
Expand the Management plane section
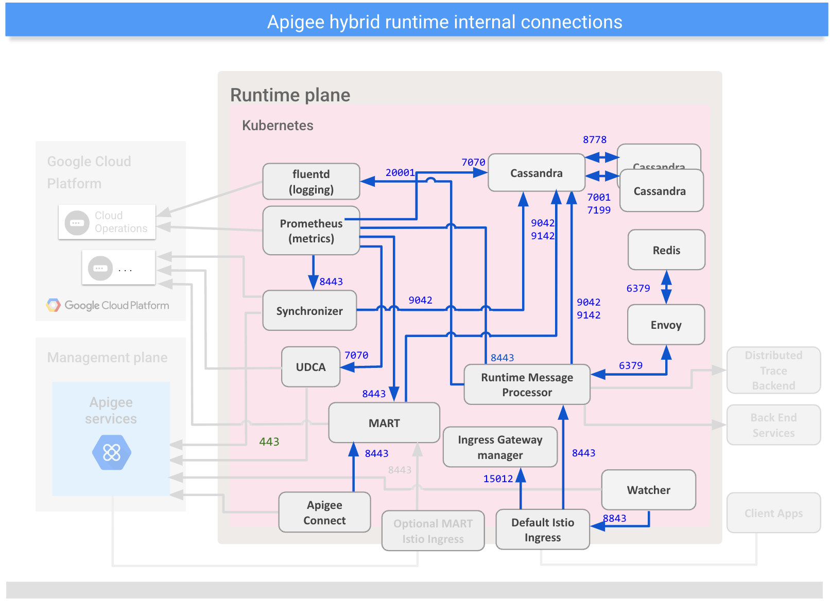point(107,357)
